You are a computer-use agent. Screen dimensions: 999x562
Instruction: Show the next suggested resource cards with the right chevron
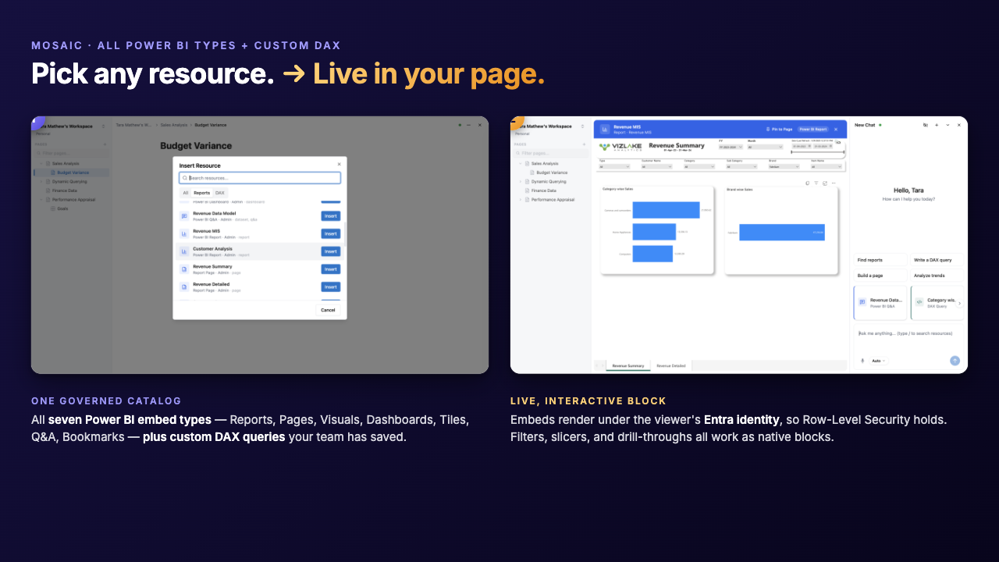960,303
